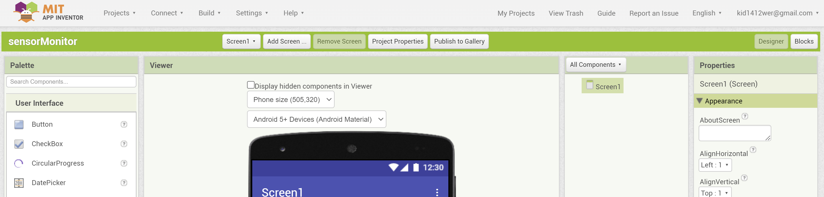The image size is (824, 197).
Task: Open the Help menu
Action: click(294, 13)
